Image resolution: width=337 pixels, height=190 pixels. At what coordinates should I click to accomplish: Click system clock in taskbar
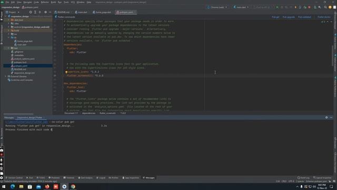322,186
